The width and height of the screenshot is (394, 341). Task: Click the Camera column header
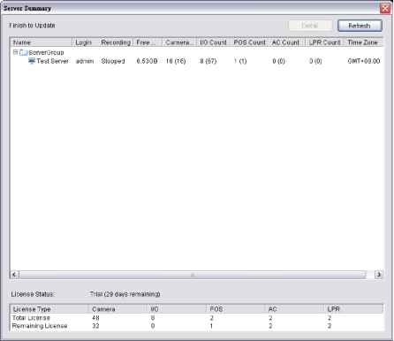pyautogui.click(x=179, y=42)
